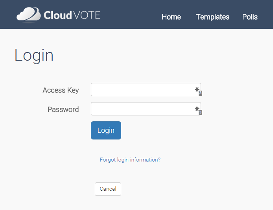Click the number 3 badge beside Password field
Screen dimensions: 273x210
(200, 113)
